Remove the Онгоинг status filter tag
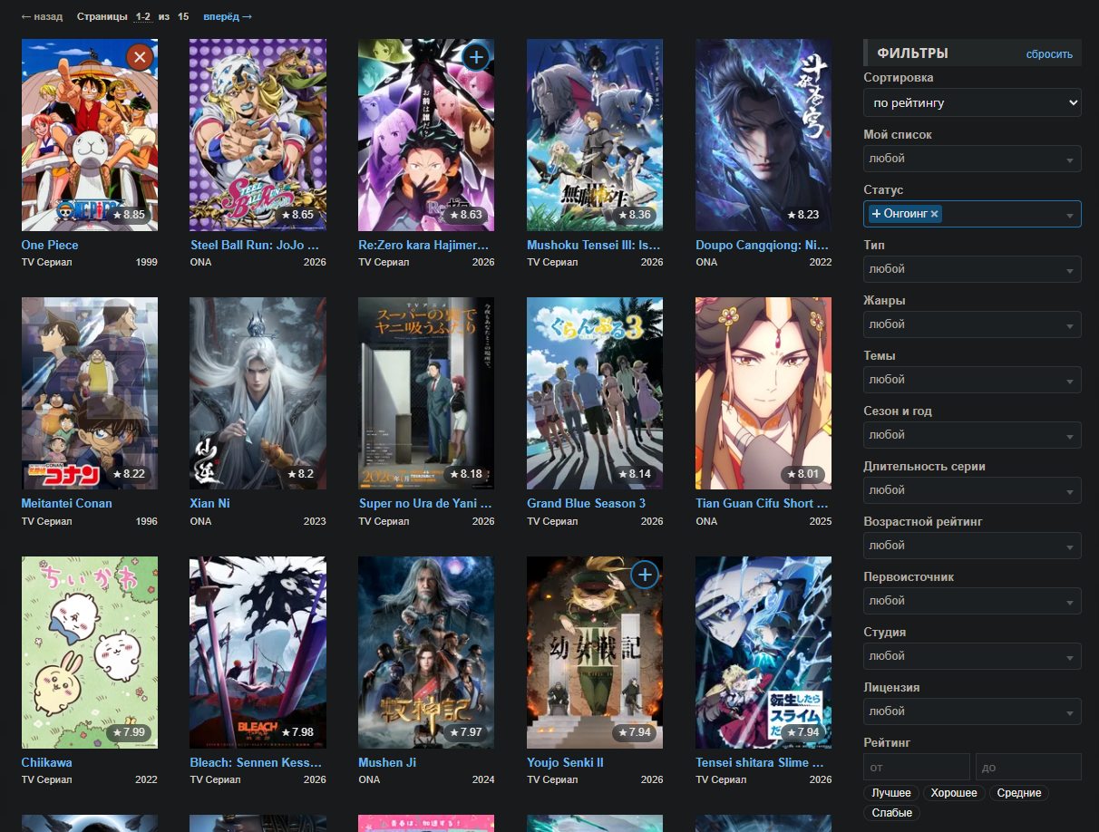This screenshot has width=1099, height=832. pos(934,214)
